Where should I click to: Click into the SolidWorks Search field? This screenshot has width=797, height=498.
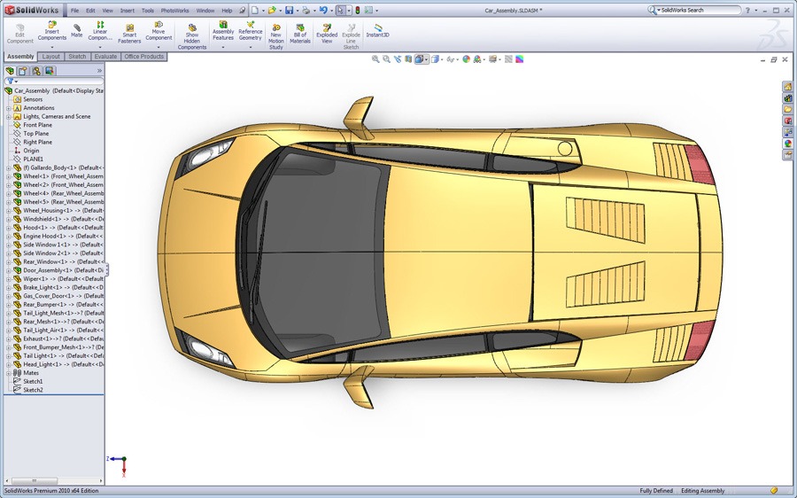[700, 11]
